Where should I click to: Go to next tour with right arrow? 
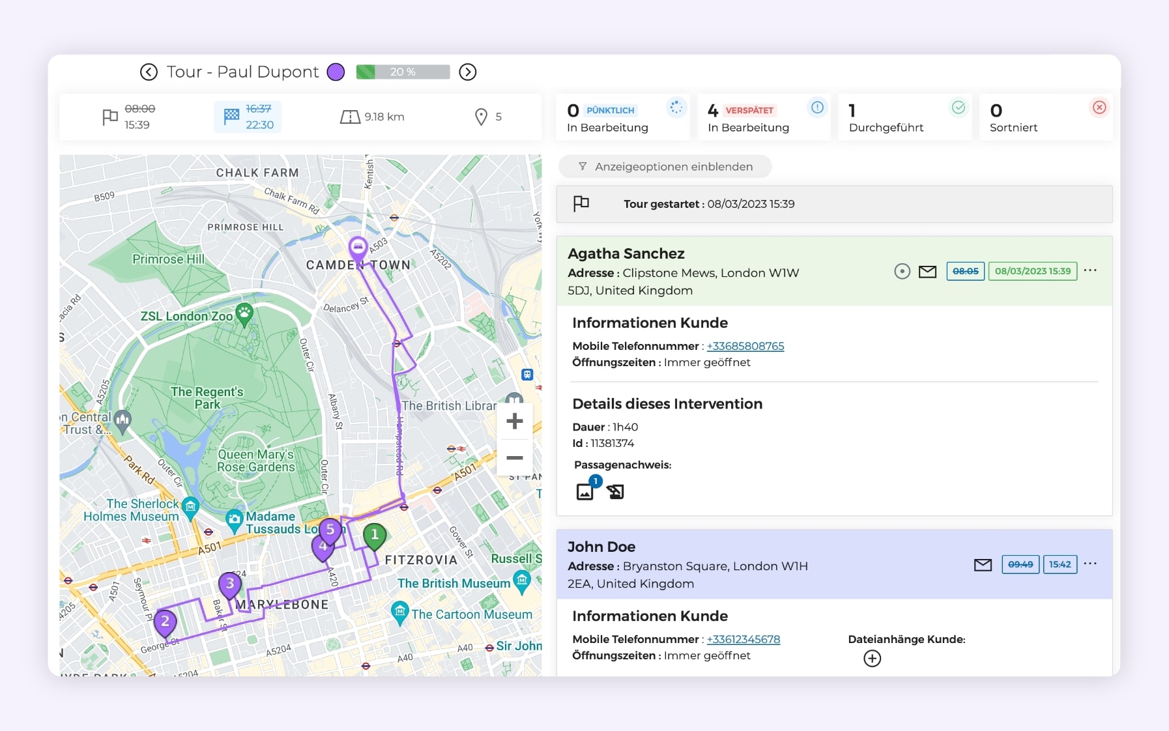[x=467, y=72]
